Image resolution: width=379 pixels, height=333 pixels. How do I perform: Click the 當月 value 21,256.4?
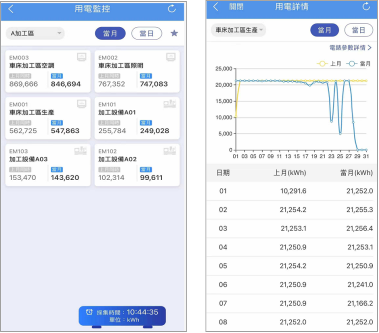click(360, 229)
